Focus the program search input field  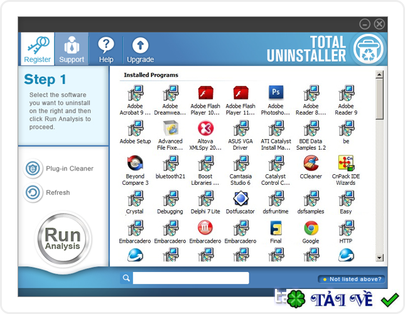(191, 278)
